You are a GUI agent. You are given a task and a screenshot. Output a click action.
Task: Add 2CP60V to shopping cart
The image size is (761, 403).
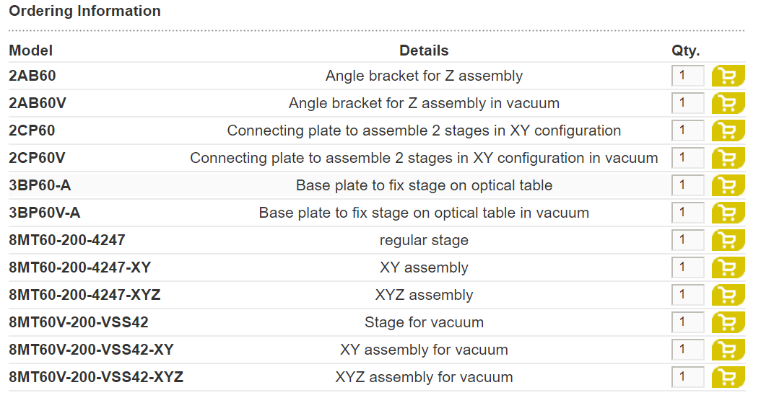[728, 158]
